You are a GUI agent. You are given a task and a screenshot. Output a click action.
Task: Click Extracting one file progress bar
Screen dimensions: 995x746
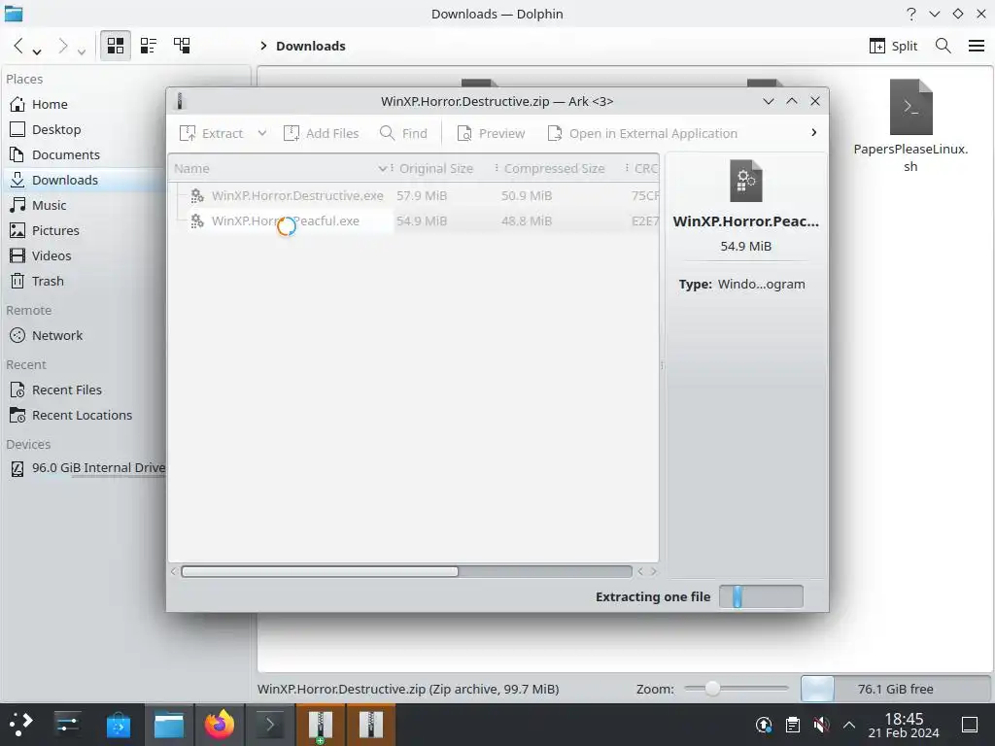point(761,597)
